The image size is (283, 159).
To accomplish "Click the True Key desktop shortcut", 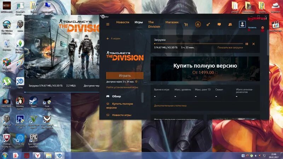I will point(20,140).
